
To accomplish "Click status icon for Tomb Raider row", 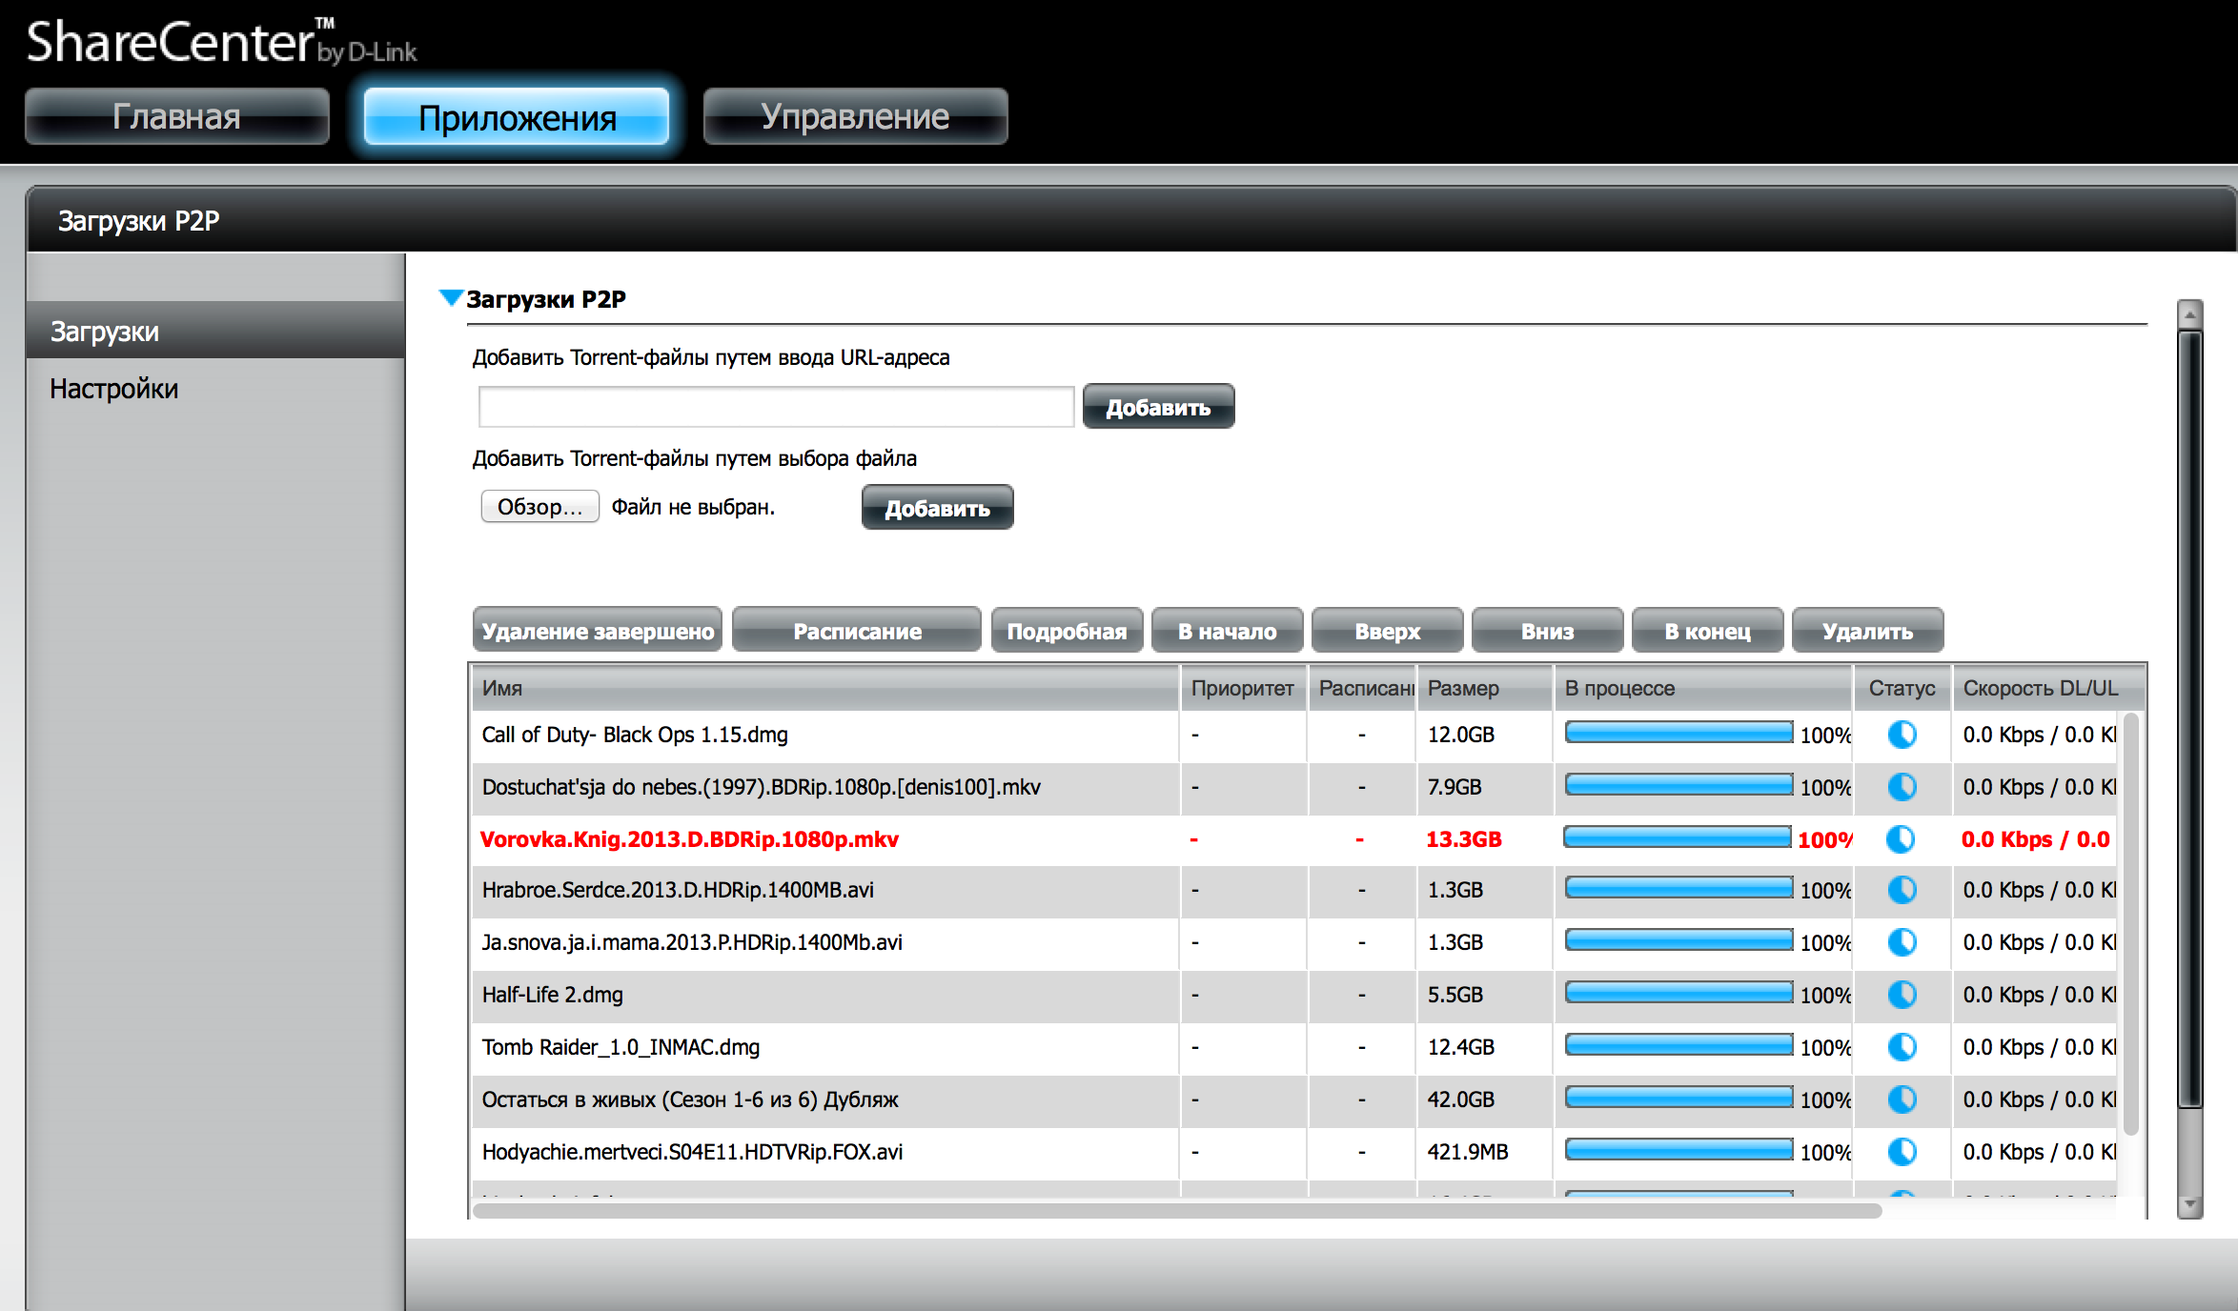I will click(x=1902, y=1047).
